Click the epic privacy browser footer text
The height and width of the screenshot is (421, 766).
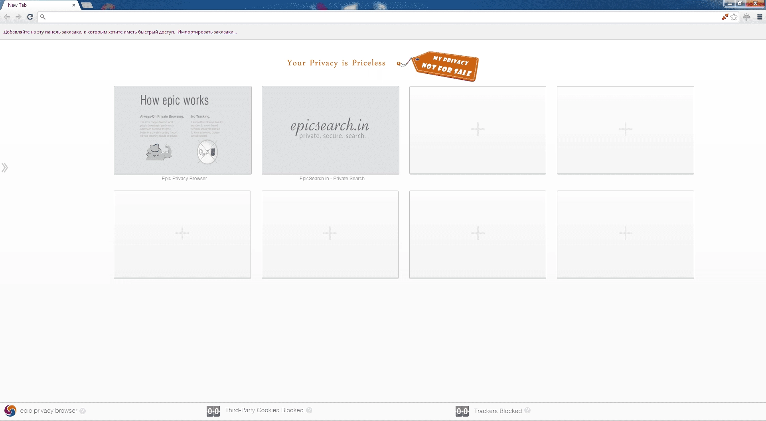pyautogui.click(x=49, y=411)
